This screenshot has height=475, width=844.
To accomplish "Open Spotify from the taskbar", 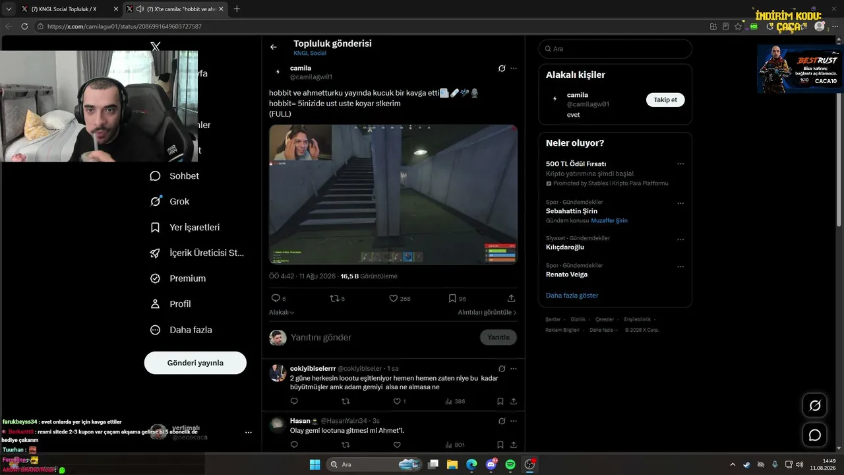I will pos(510,464).
